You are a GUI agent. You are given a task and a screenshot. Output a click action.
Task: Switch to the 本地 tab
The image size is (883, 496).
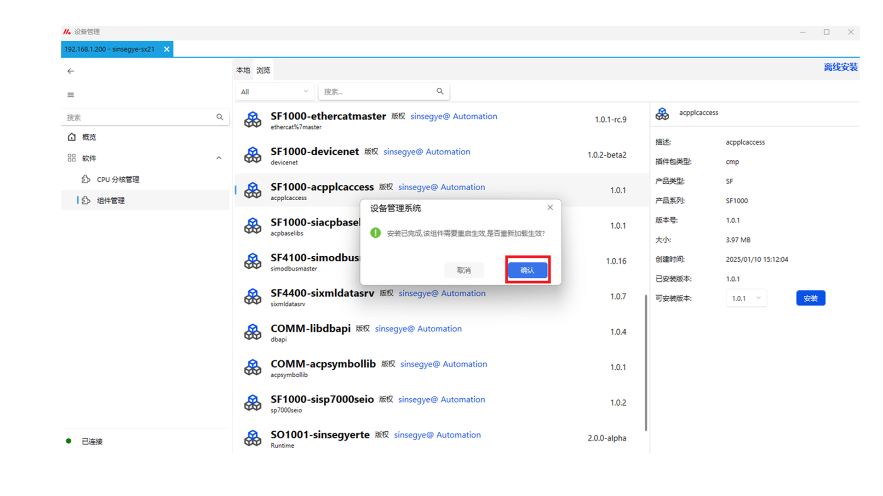pos(243,70)
